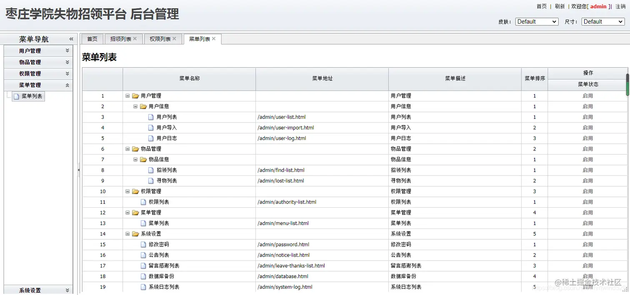
Task: Click the file icon beside 数据库备份
Action: click(x=143, y=276)
